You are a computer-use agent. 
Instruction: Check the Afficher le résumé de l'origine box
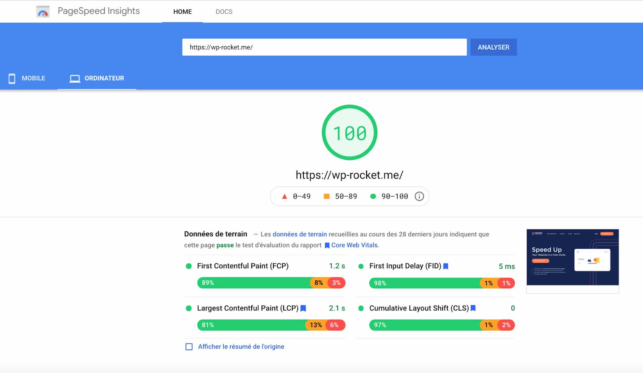[189, 347]
